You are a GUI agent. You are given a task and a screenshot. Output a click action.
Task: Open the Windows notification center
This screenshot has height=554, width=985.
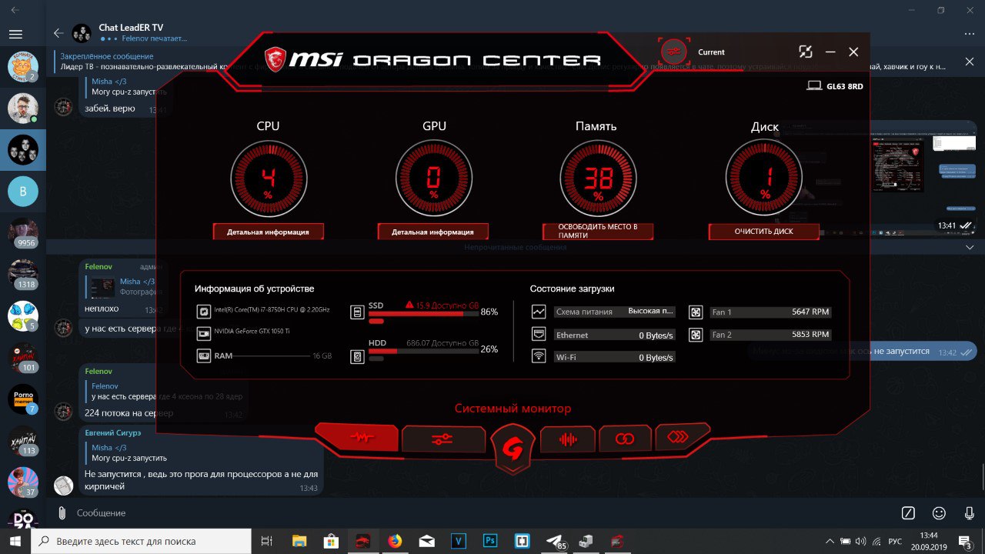[x=963, y=541]
